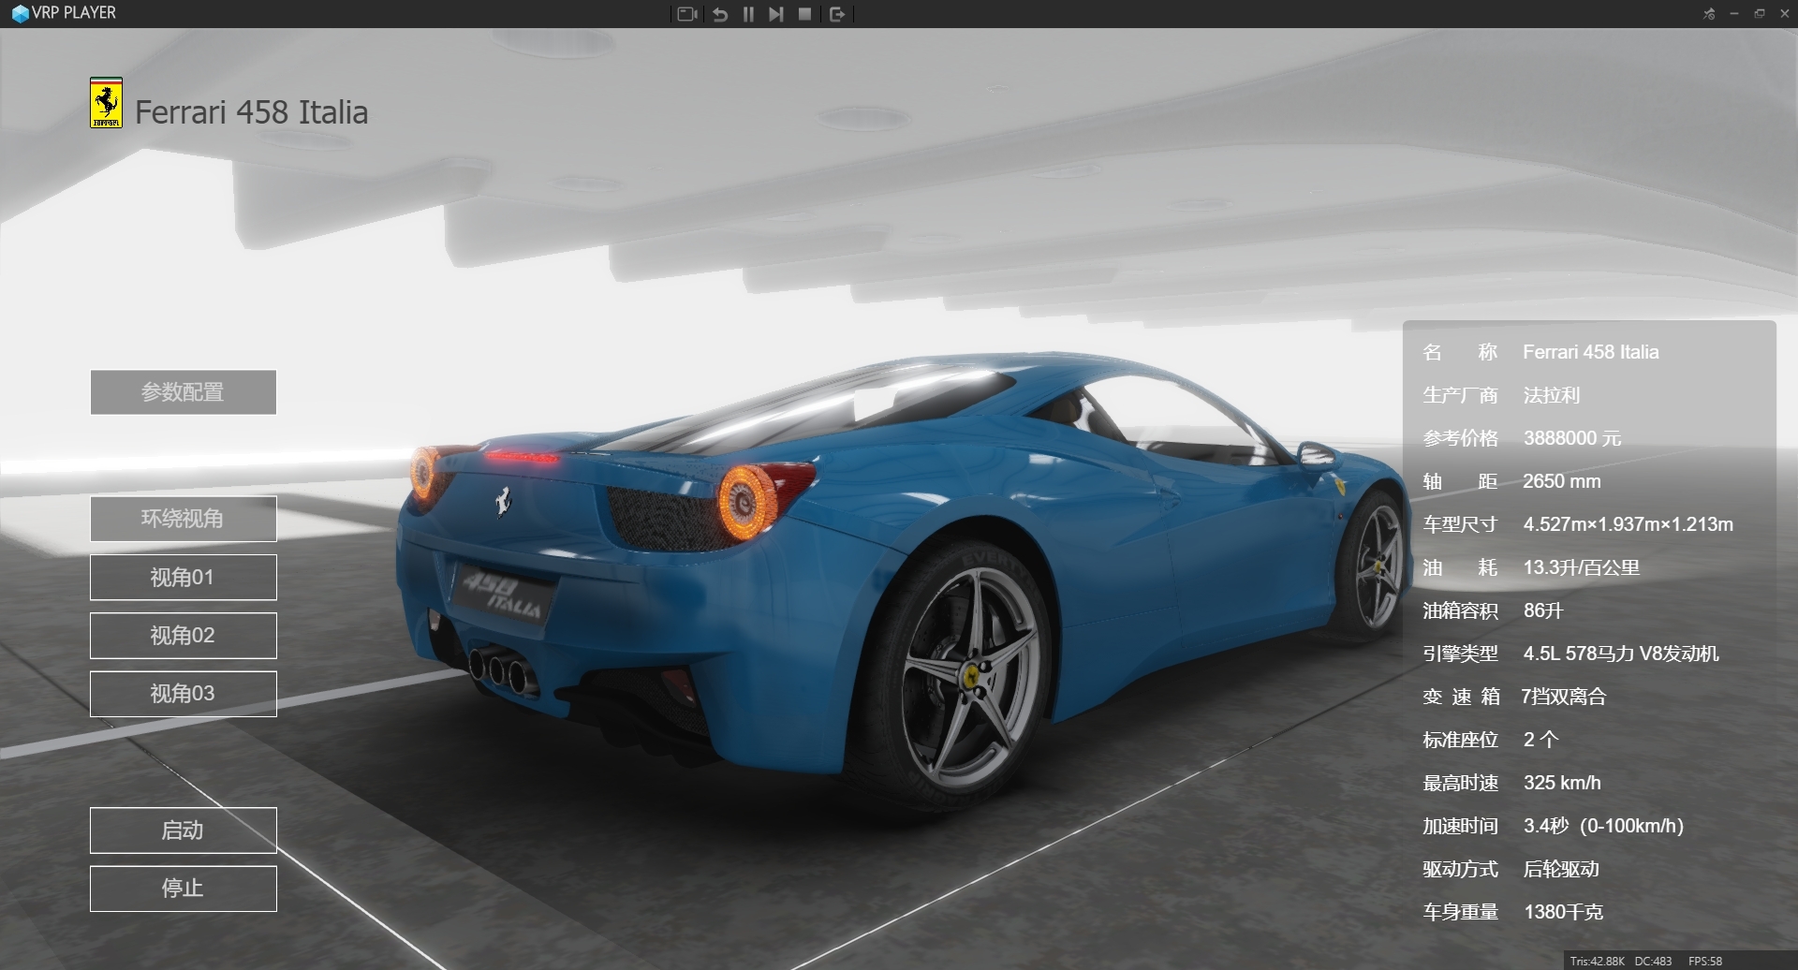Click the 生产厂商 label

coord(1460,395)
